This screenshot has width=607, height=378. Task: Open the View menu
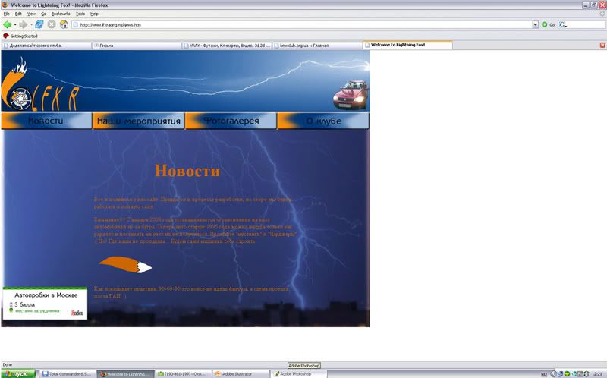[x=31, y=14]
